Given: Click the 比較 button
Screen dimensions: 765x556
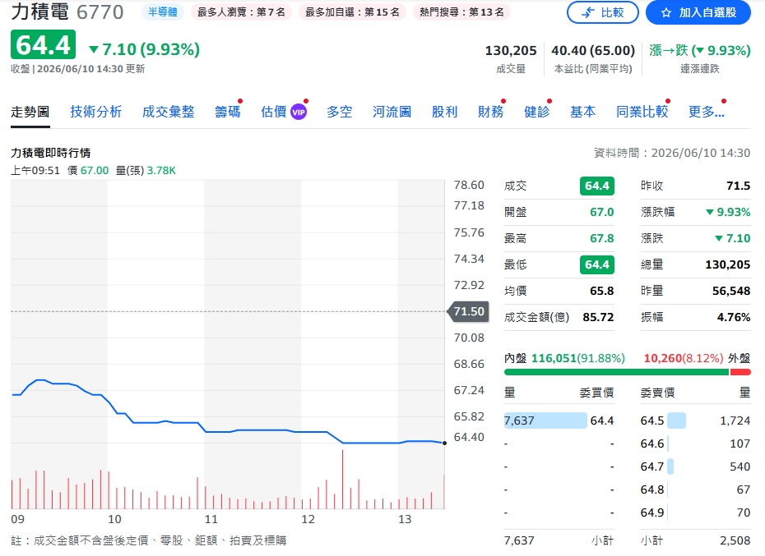Looking at the screenshot, I should pyautogui.click(x=602, y=12).
